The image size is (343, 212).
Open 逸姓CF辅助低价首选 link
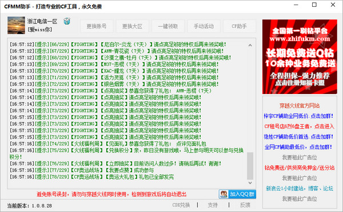[298, 137]
